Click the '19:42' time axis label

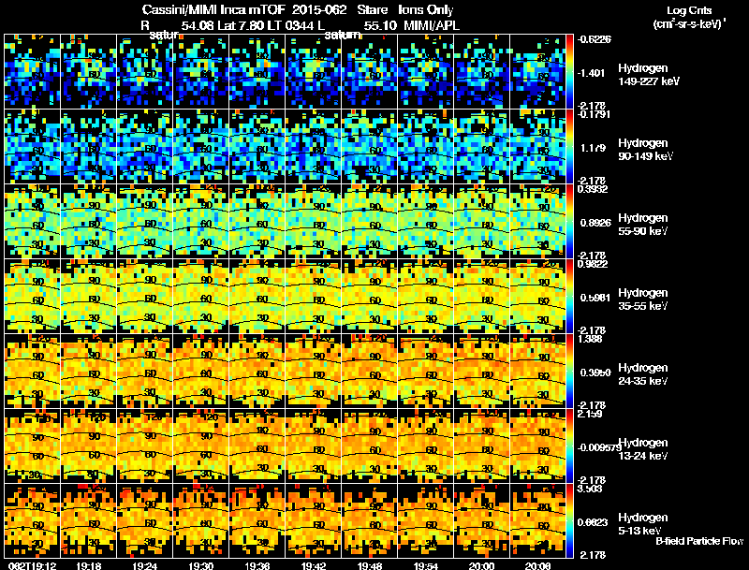pos(314,565)
